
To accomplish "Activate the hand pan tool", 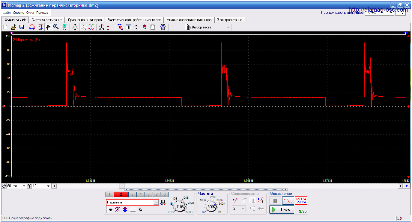I will tap(49, 27).
